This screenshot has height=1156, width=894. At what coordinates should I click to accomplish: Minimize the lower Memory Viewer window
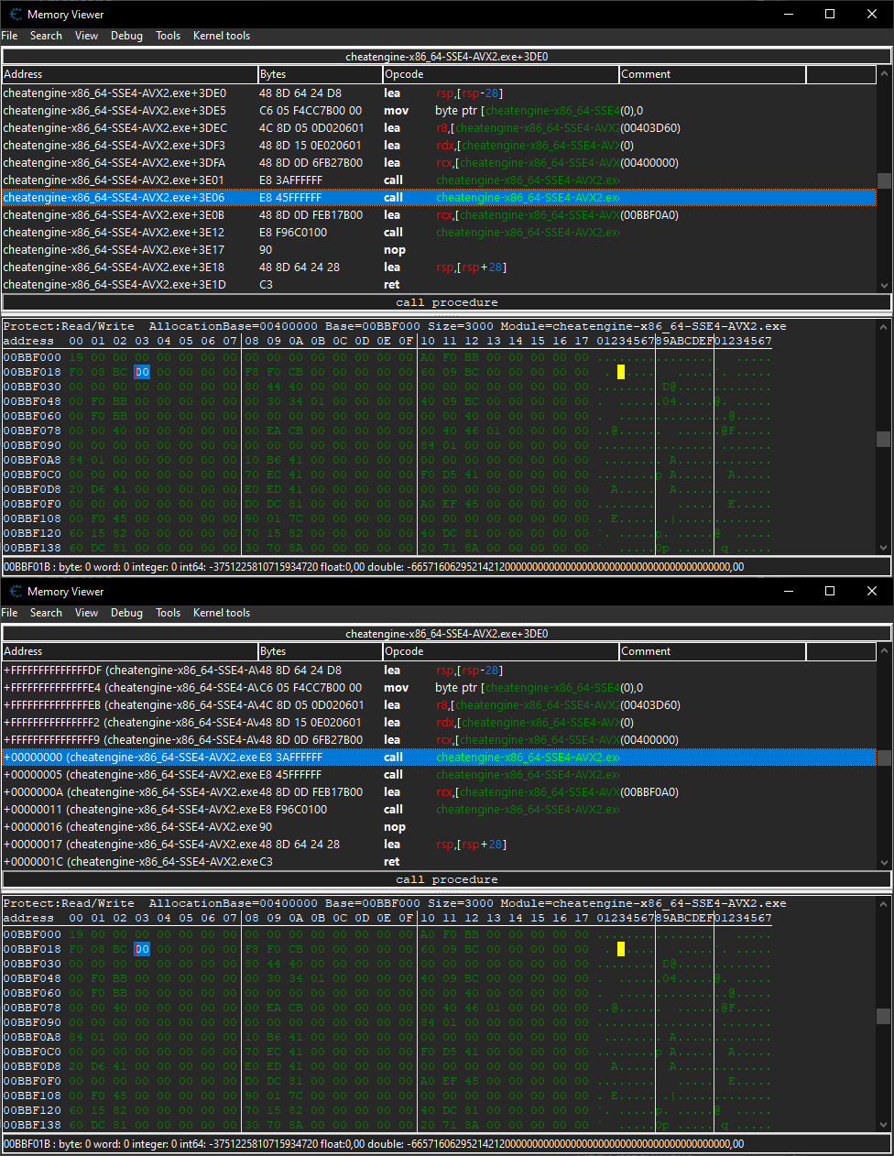[x=788, y=591]
